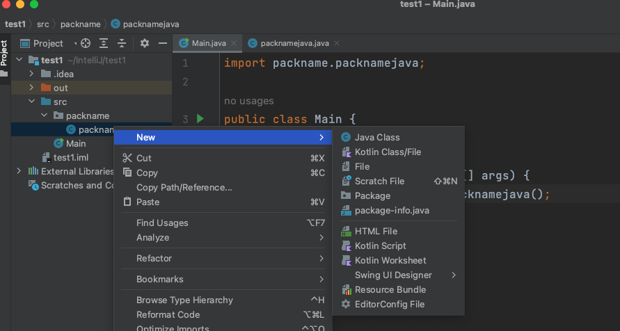This screenshot has height=331, width=620.
Task: Click the Resource Bundle icon
Action: (346, 289)
